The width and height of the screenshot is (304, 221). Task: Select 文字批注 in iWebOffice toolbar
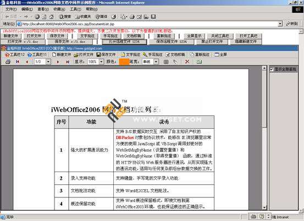tap(130, 54)
